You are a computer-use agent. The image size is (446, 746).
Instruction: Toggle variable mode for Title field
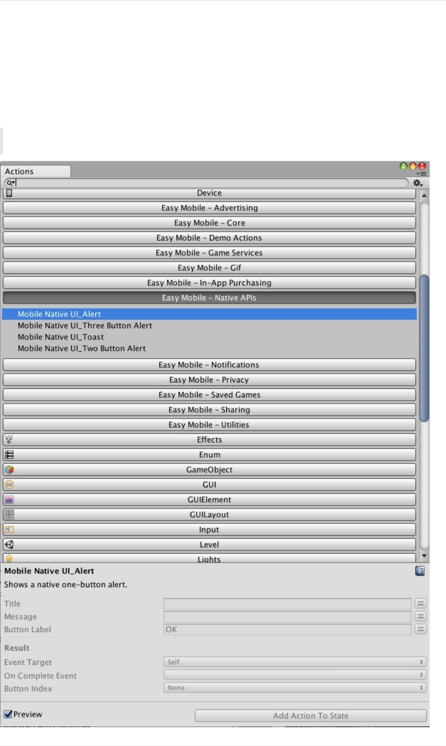tap(420, 603)
